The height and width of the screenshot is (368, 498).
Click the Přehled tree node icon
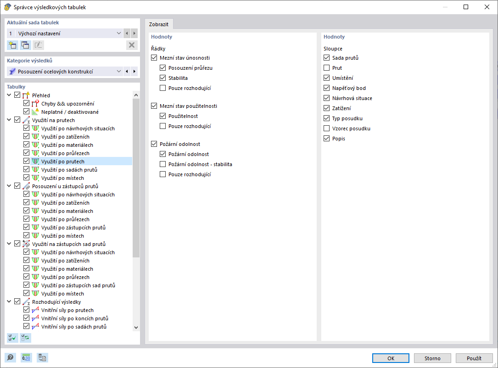coord(26,95)
